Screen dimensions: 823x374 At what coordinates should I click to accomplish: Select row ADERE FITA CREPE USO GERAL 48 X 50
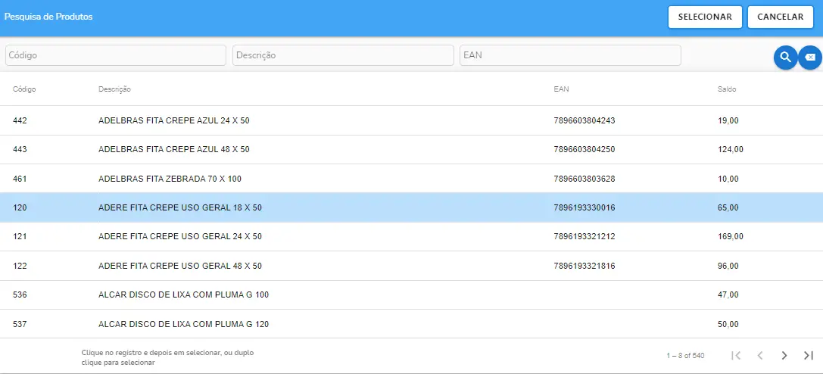[412, 266]
